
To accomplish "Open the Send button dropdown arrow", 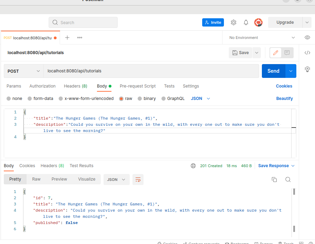I will (291, 71).
